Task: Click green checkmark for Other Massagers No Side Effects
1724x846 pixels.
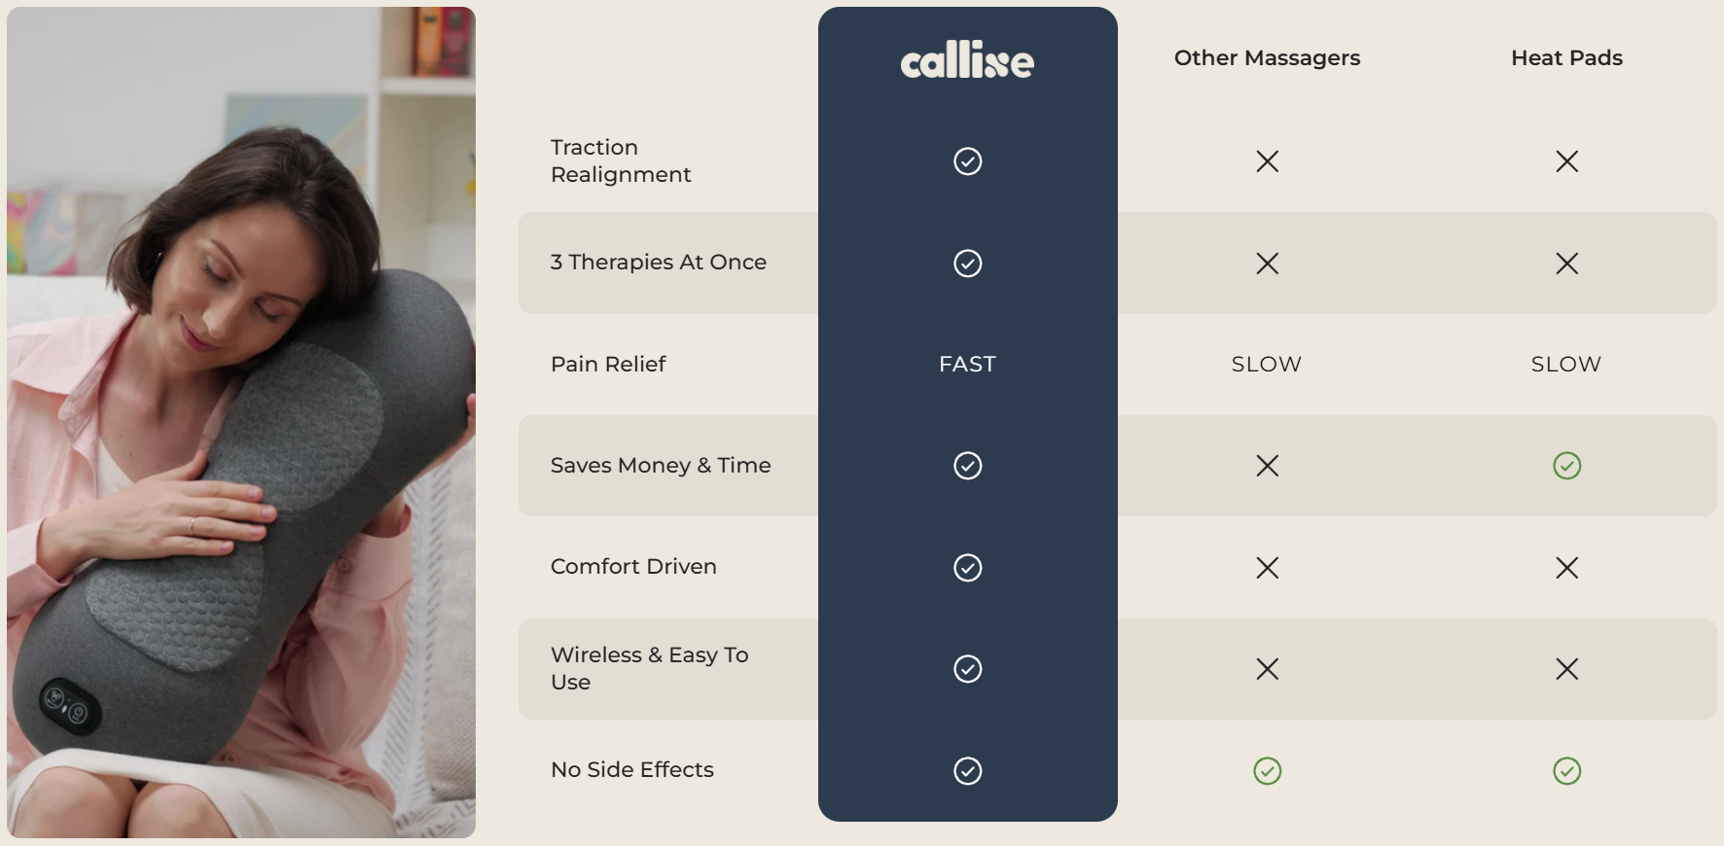Action: (1267, 771)
